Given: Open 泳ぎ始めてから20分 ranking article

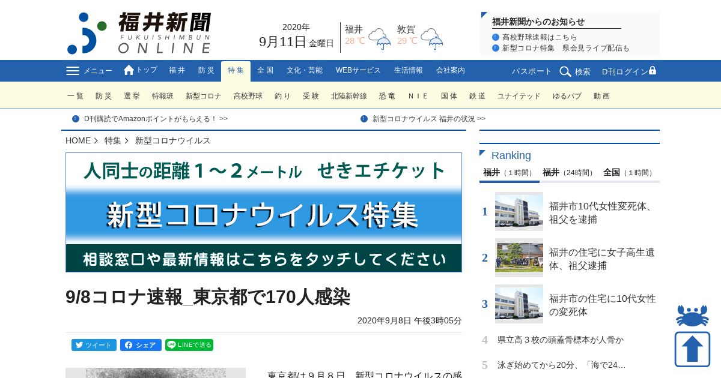Looking at the screenshot, I should tap(562, 365).
